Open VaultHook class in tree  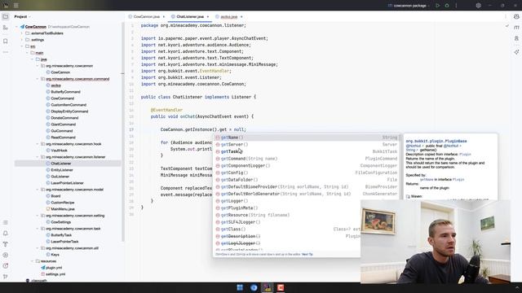pos(59,151)
